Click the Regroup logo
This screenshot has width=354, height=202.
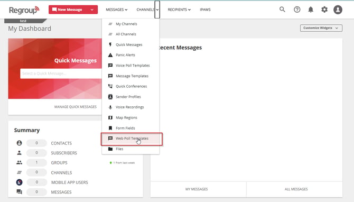[x=24, y=10]
